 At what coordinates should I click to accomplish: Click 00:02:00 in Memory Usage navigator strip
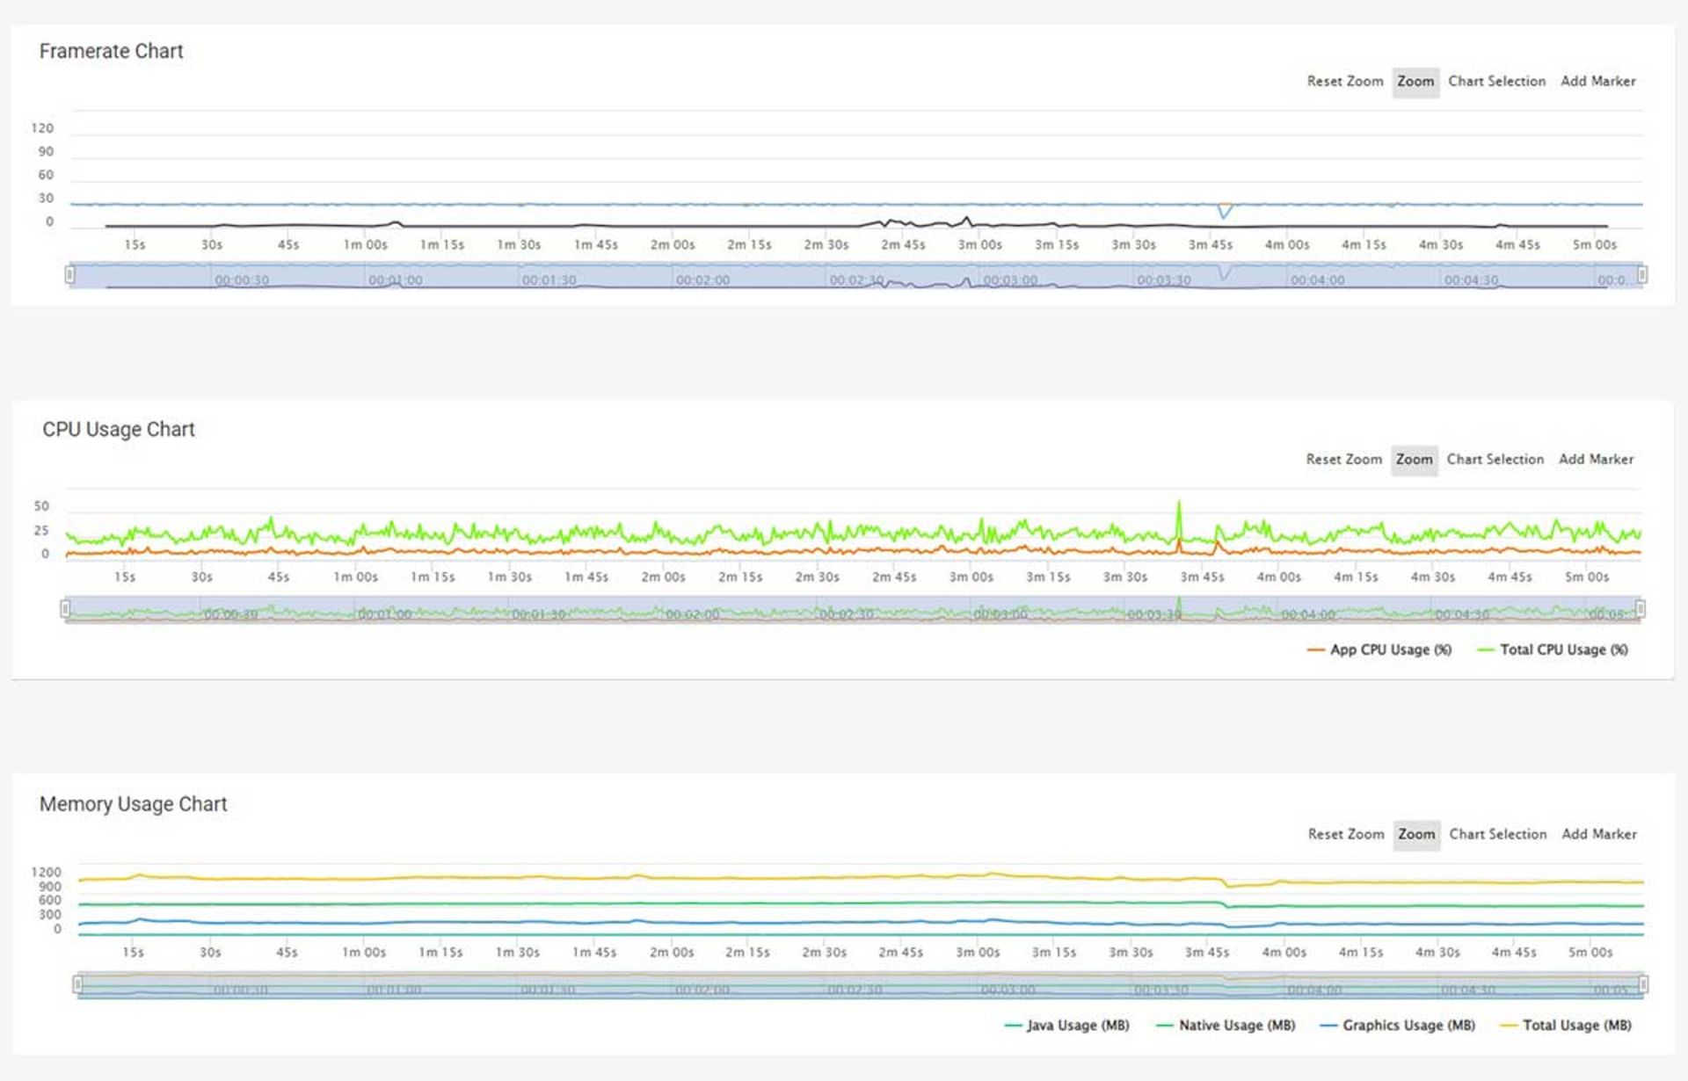702,990
